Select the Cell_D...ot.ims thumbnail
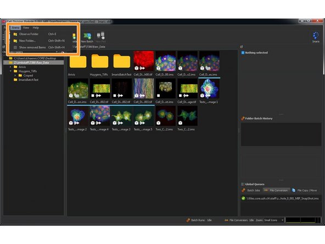 click(166, 88)
